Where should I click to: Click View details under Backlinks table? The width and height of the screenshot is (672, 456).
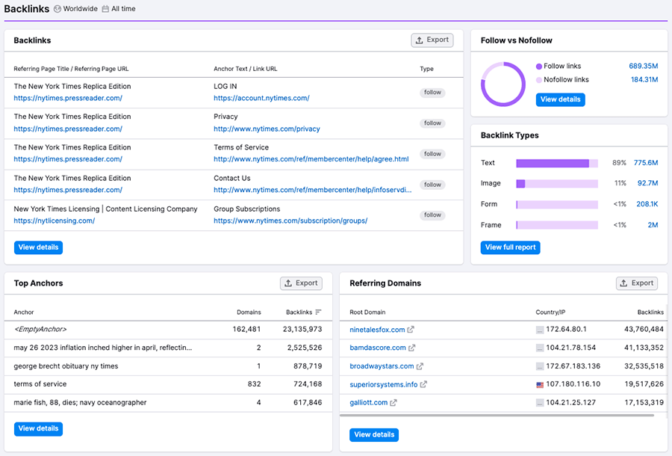coord(38,247)
